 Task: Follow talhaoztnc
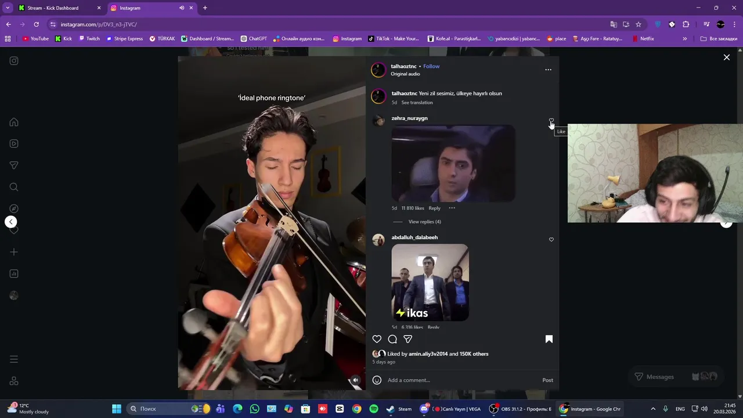pos(431,66)
